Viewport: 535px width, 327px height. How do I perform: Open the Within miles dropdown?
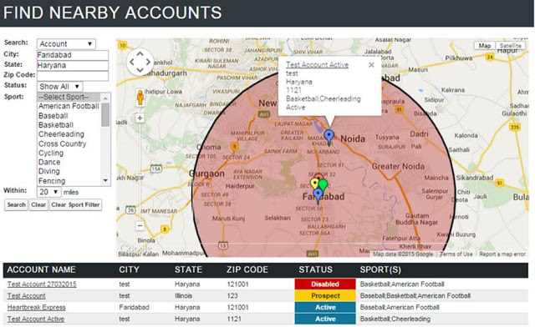coord(49,192)
